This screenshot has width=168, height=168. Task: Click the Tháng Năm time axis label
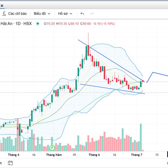click(x=54, y=155)
